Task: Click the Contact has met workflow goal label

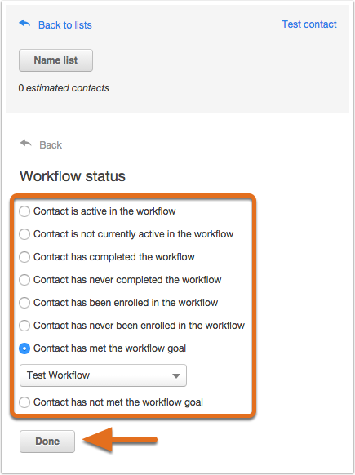Action: (109, 348)
